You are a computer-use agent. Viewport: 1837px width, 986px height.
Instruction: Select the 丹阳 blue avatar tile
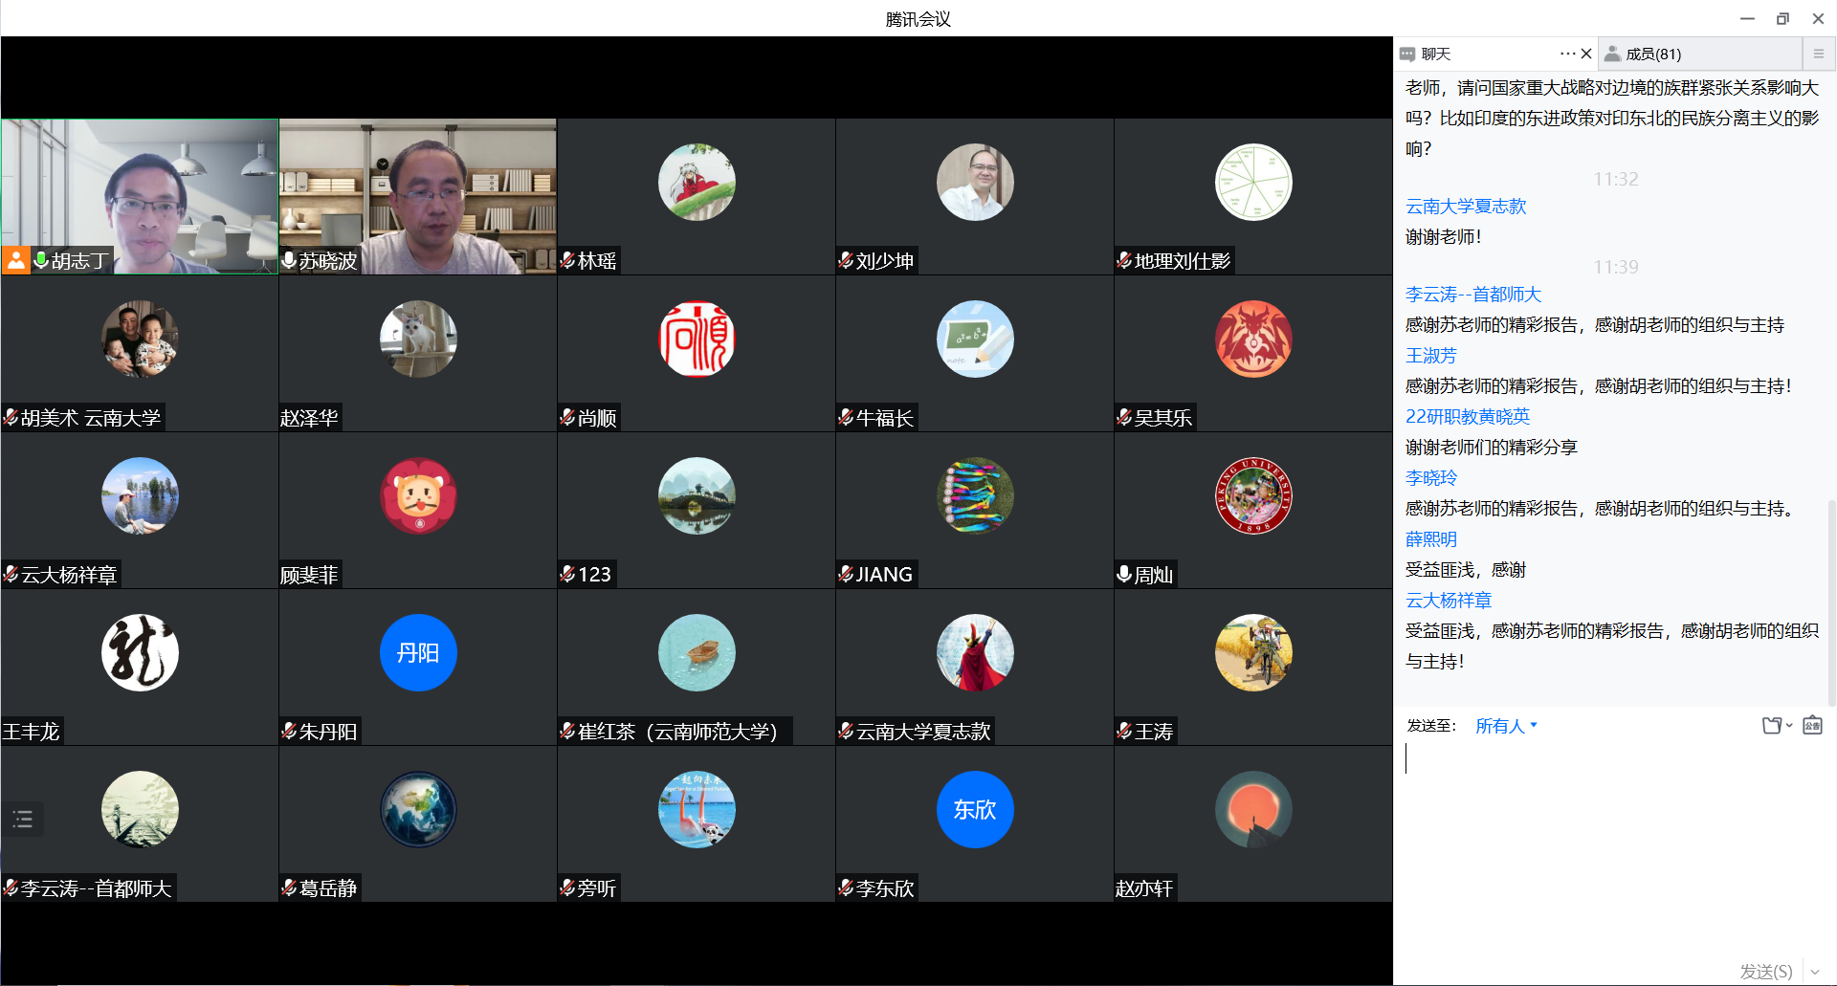[418, 652]
